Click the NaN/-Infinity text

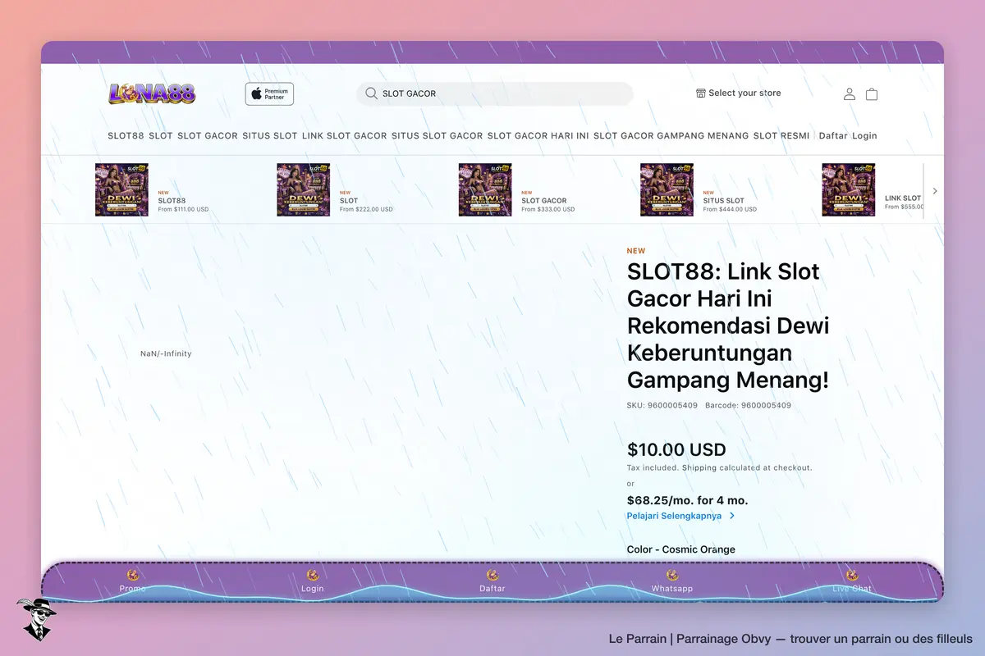pyautogui.click(x=166, y=353)
